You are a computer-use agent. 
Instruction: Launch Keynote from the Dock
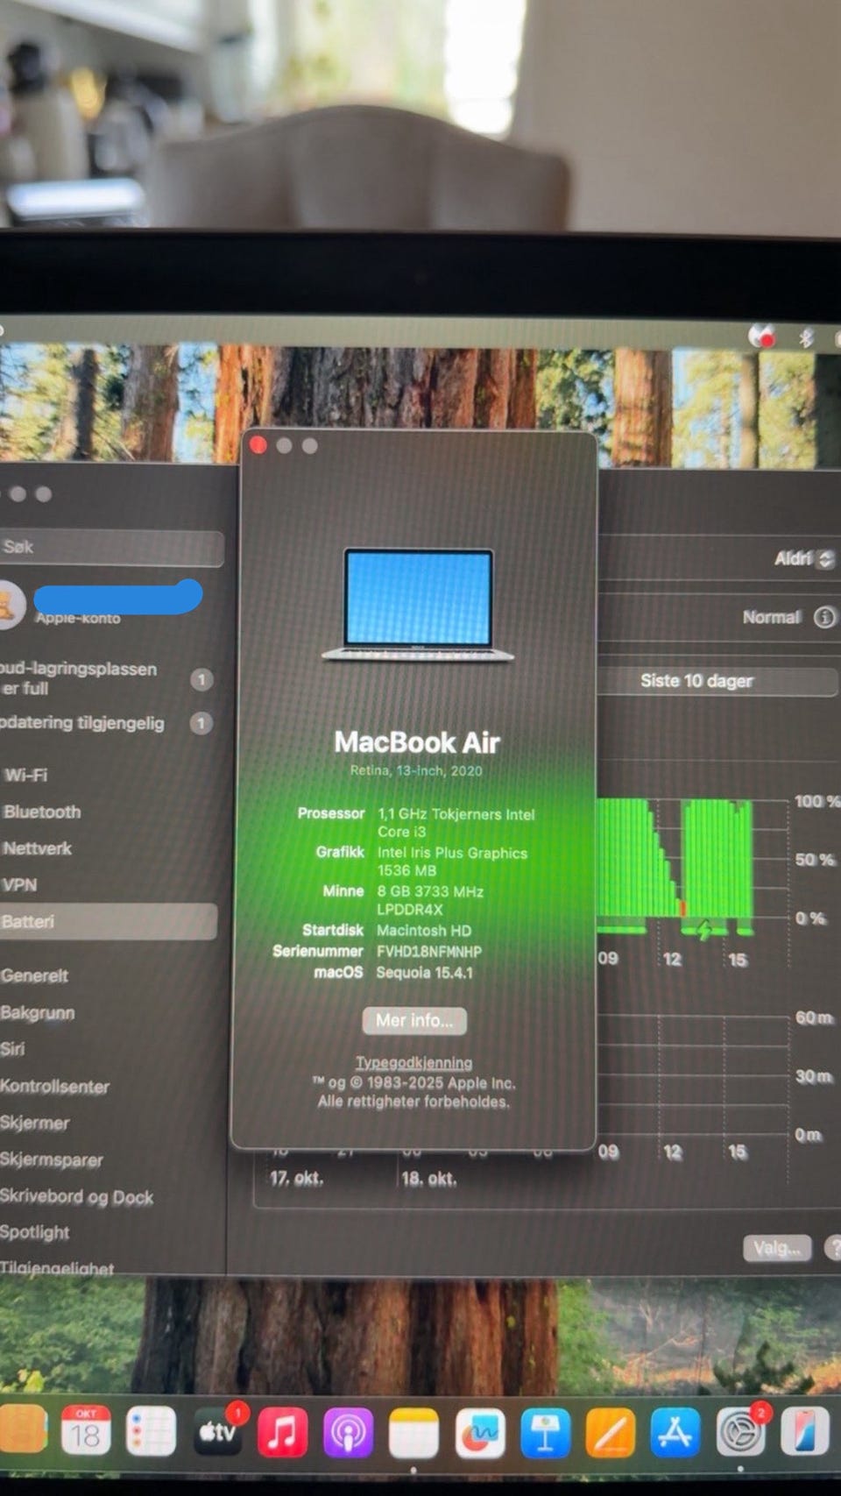point(545,1434)
